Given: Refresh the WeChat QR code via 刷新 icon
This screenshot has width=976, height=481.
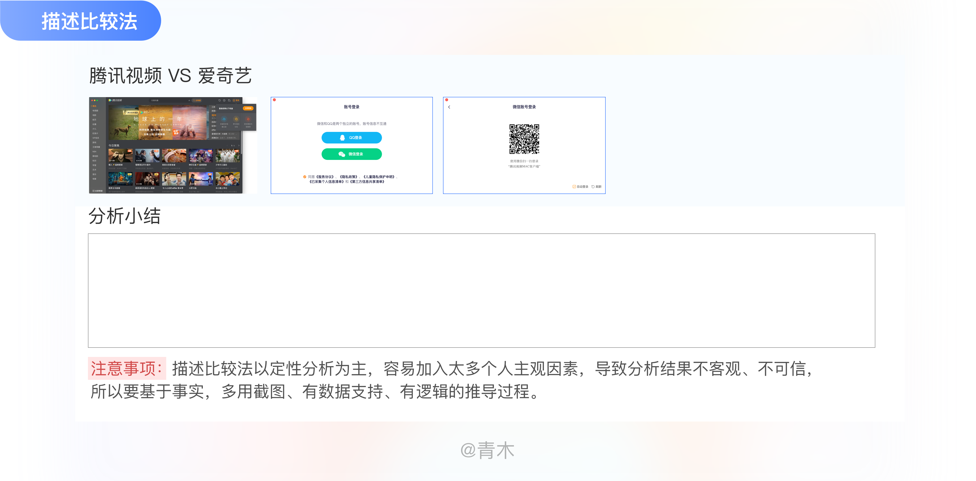Looking at the screenshot, I should 593,187.
